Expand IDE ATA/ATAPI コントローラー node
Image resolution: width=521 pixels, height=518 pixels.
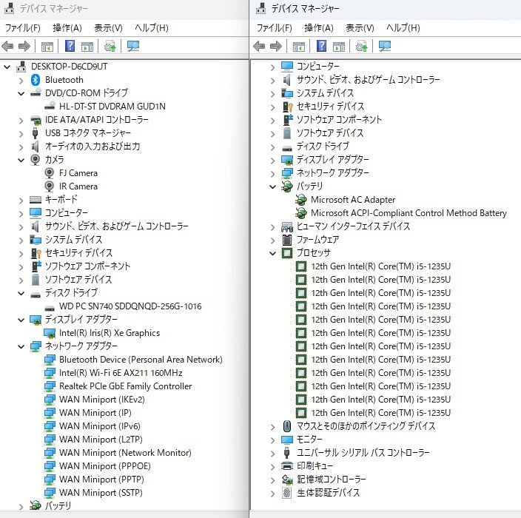[21, 121]
